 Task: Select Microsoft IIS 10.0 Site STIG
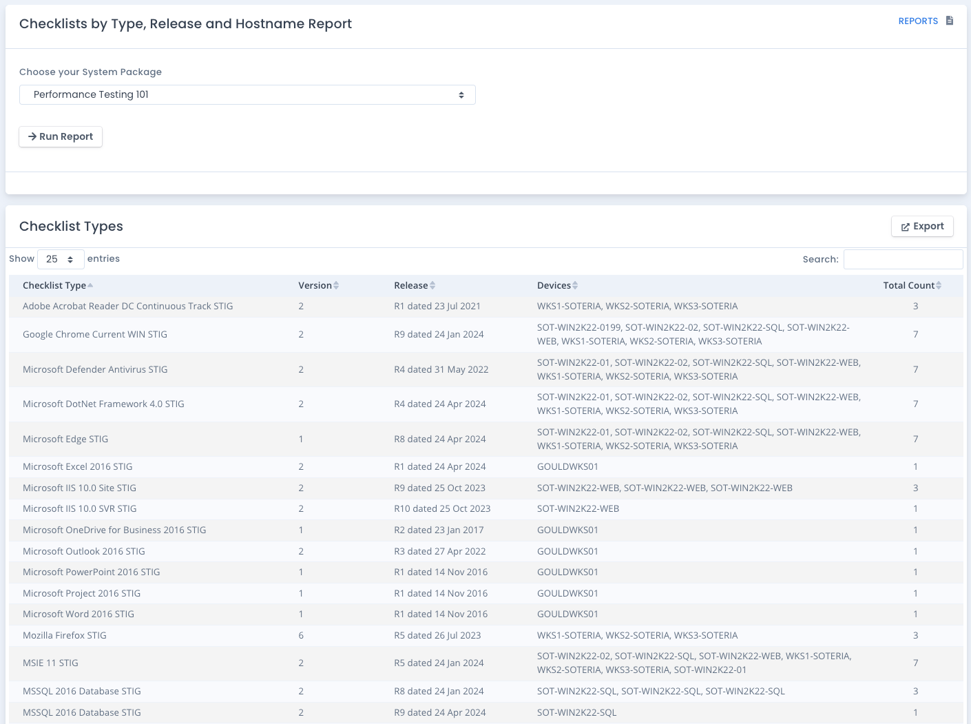click(x=79, y=488)
